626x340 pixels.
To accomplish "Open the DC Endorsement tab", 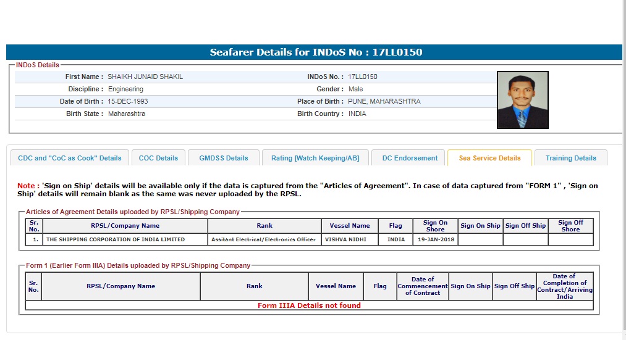I will point(410,158).
